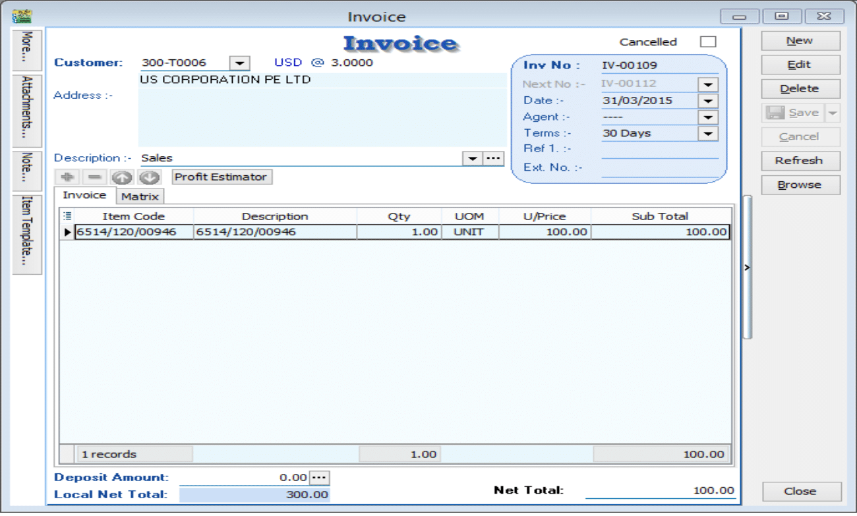Click the vertical scrollbar handle

(747, 267)
